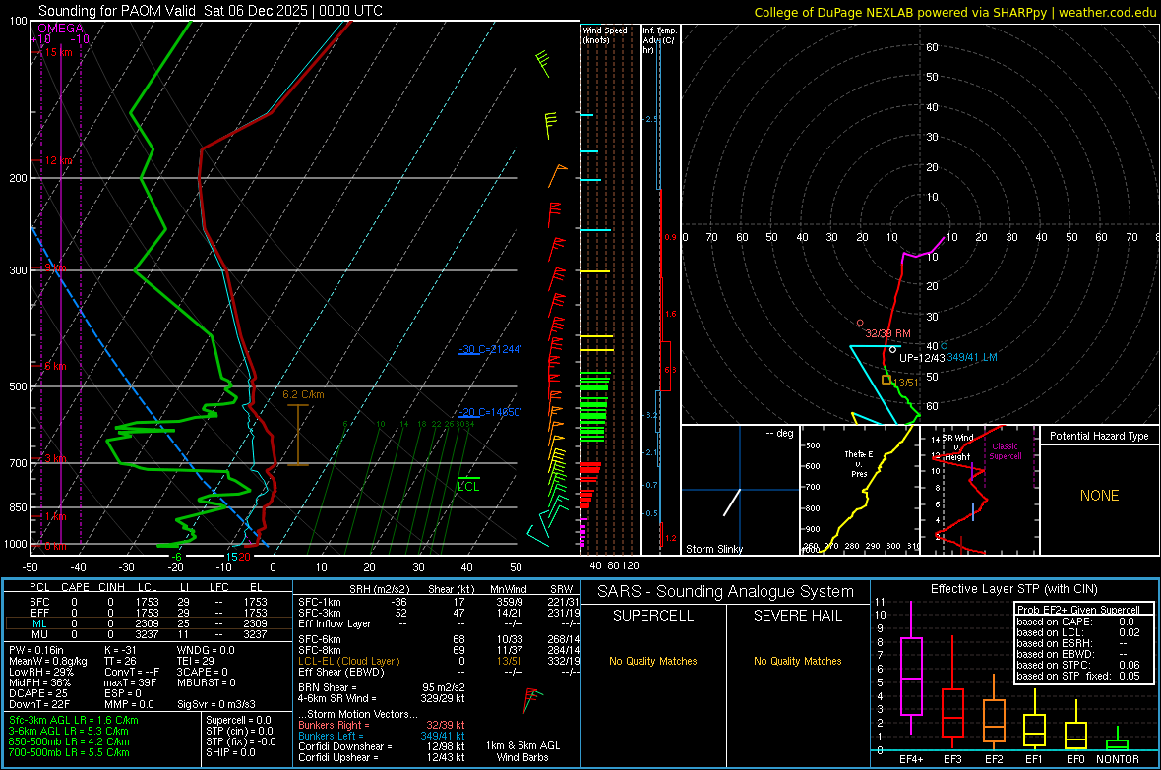Click the OMEGA label

click(x=61, y=29)
